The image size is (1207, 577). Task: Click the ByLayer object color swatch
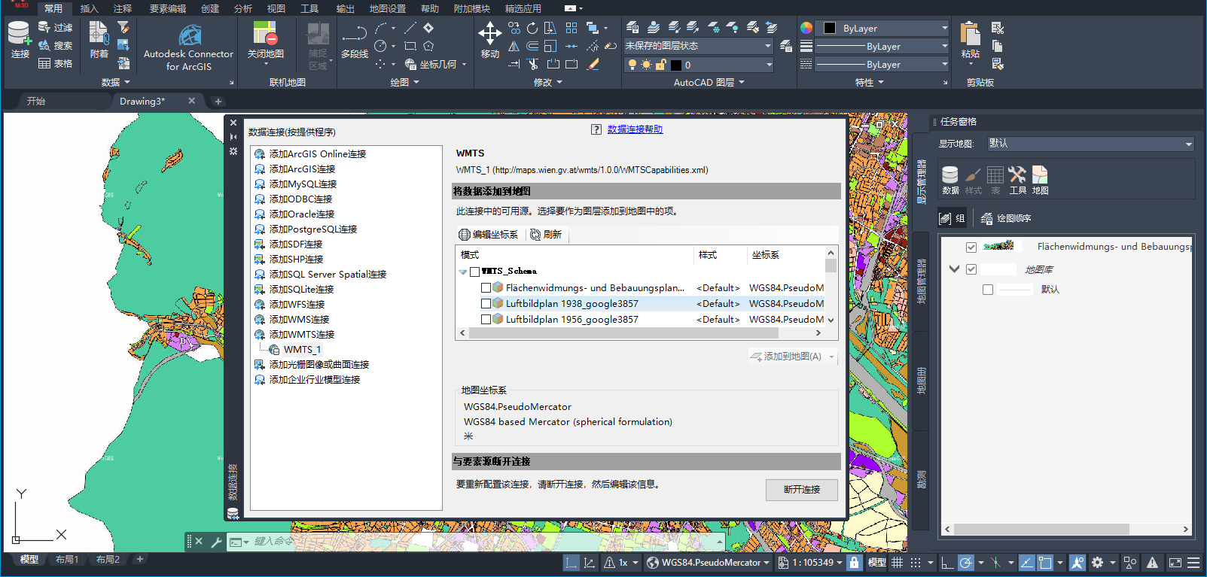[830, 29]
